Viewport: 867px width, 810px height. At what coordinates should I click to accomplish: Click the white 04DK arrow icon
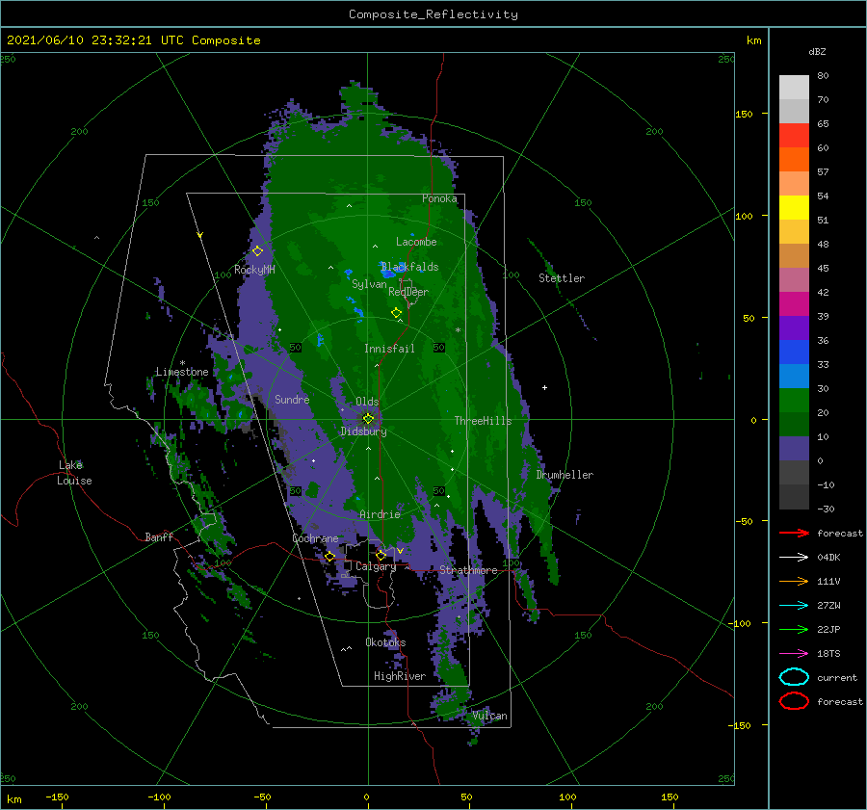click(x=794, y=557)
